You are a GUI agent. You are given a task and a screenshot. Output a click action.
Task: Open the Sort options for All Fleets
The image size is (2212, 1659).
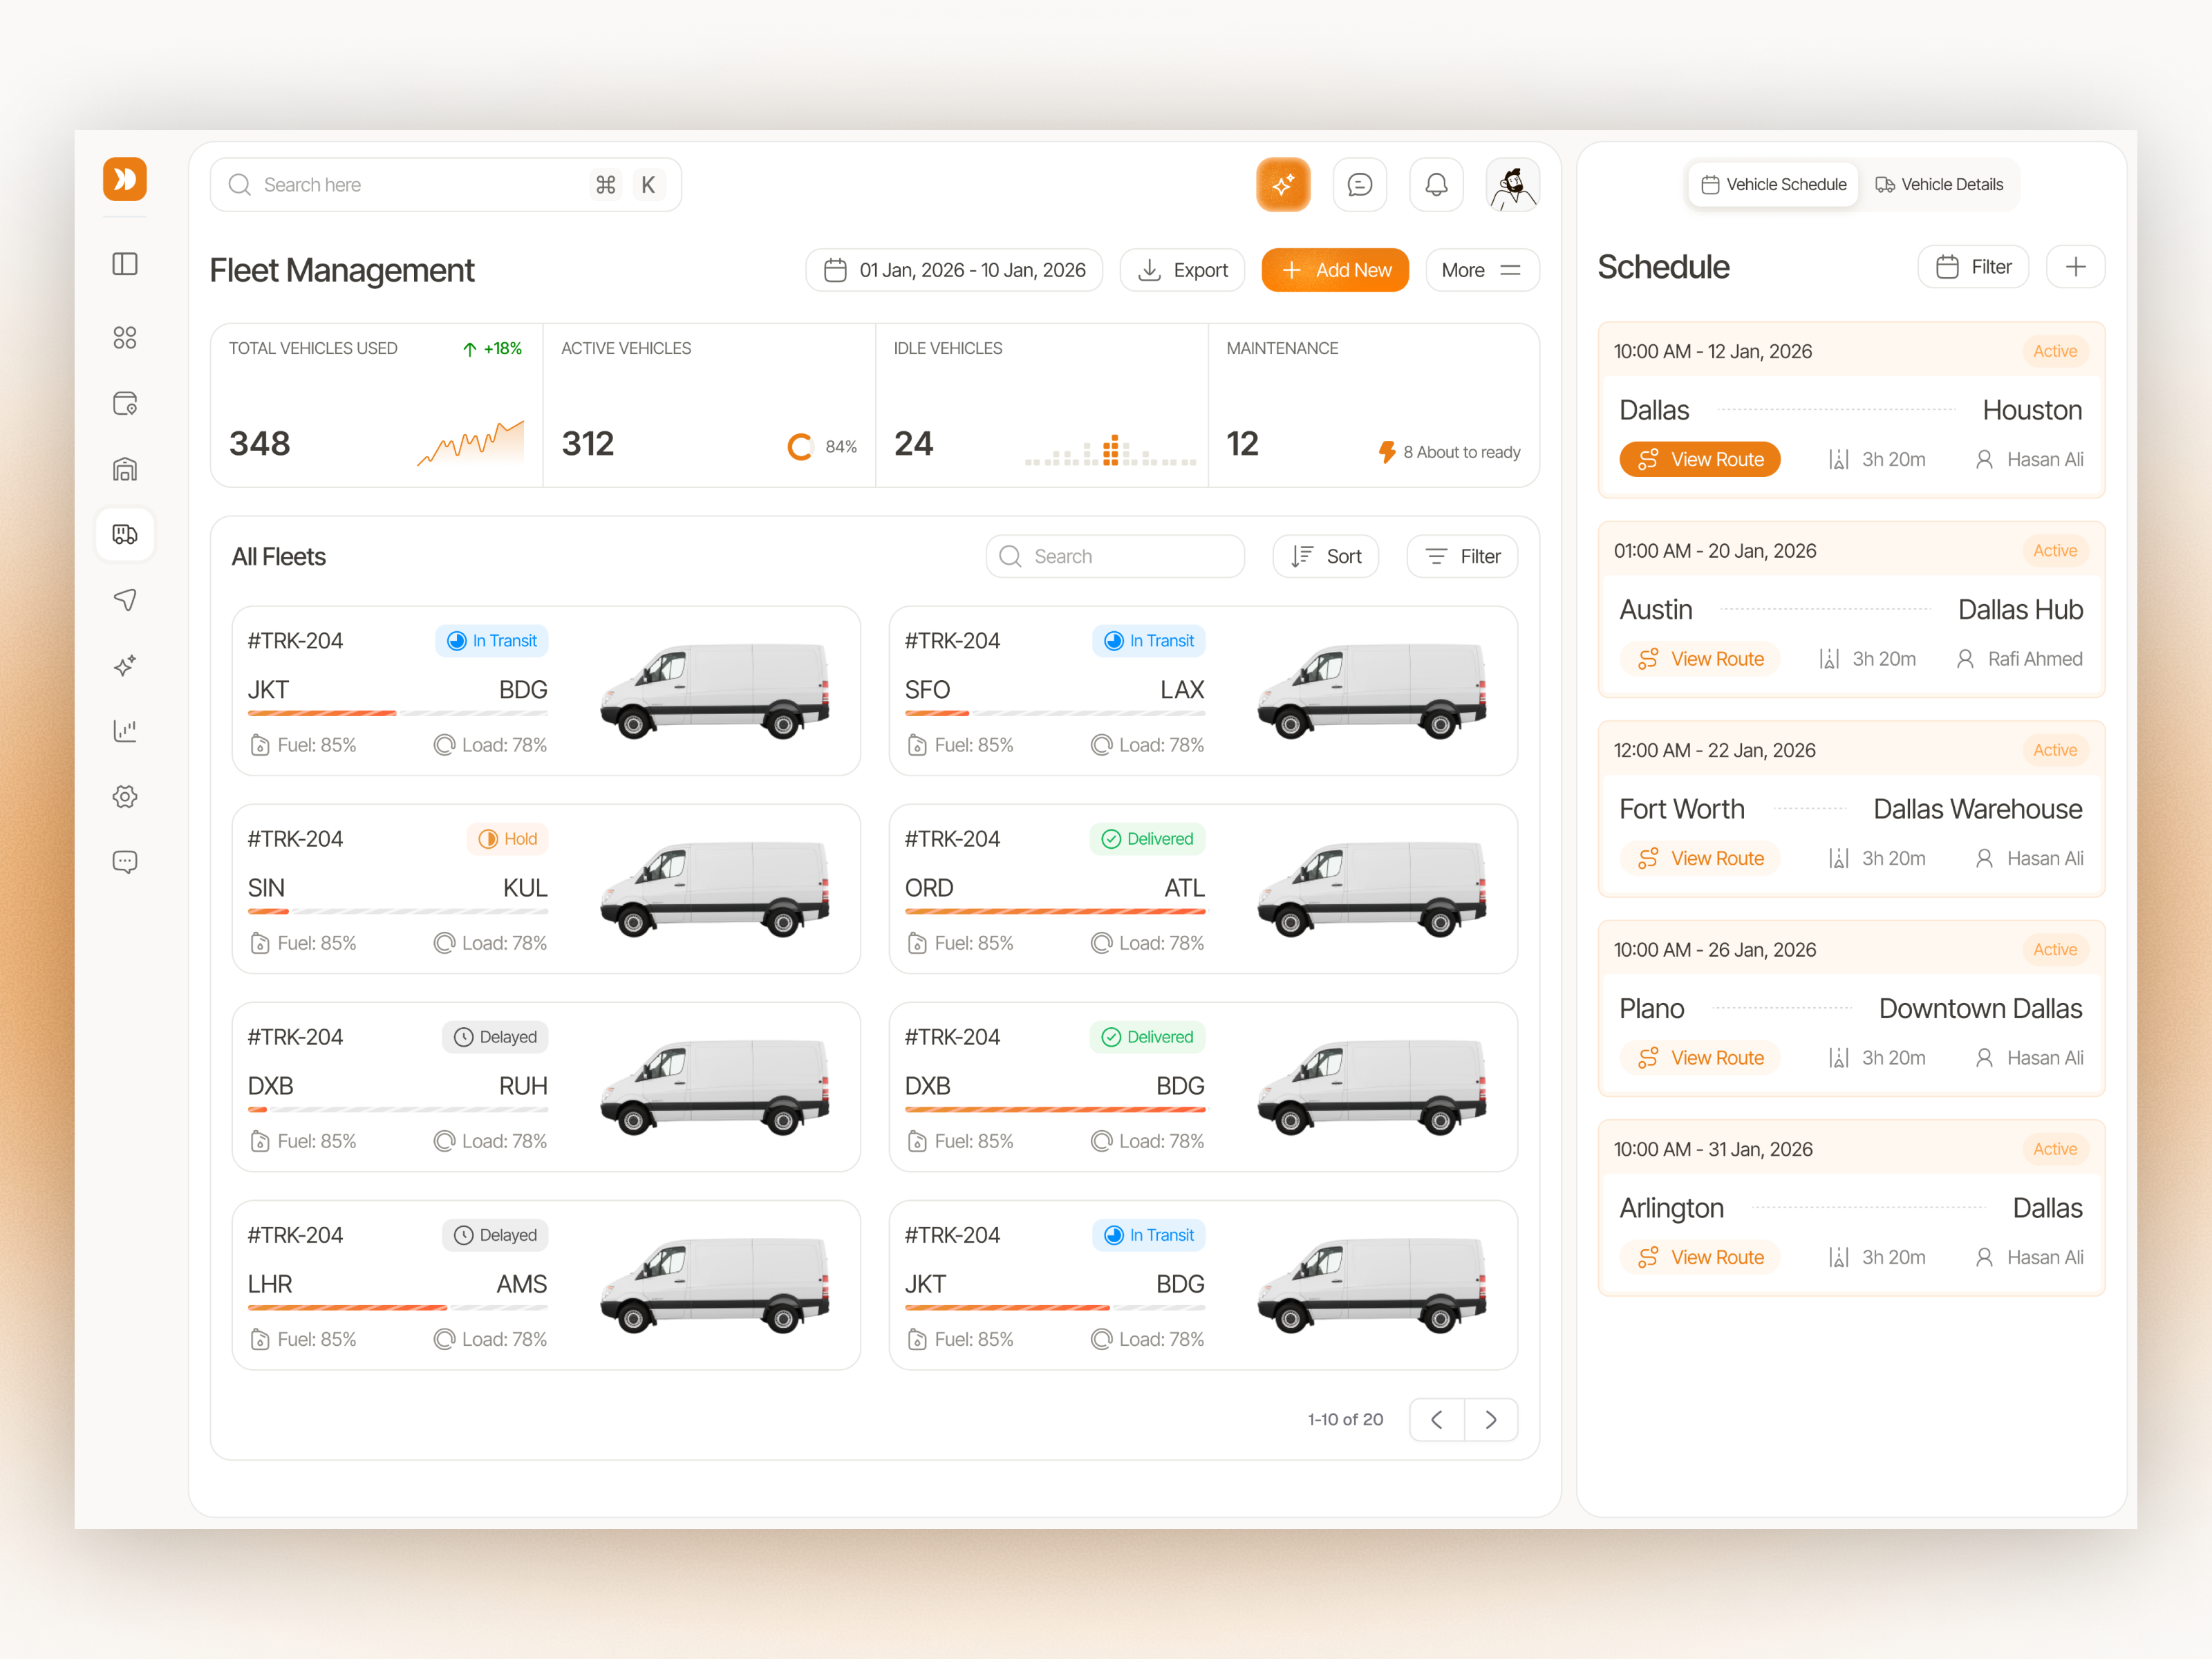click(1326, 557)
